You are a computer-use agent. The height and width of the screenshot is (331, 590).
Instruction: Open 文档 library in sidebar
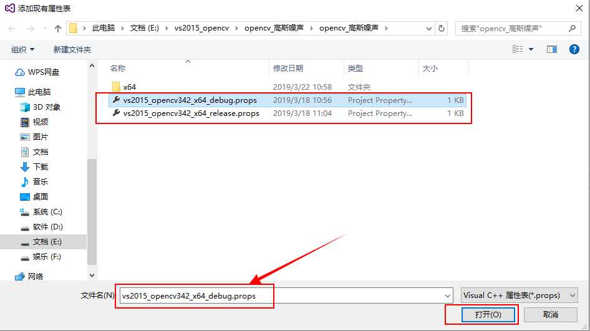point(34,152)
